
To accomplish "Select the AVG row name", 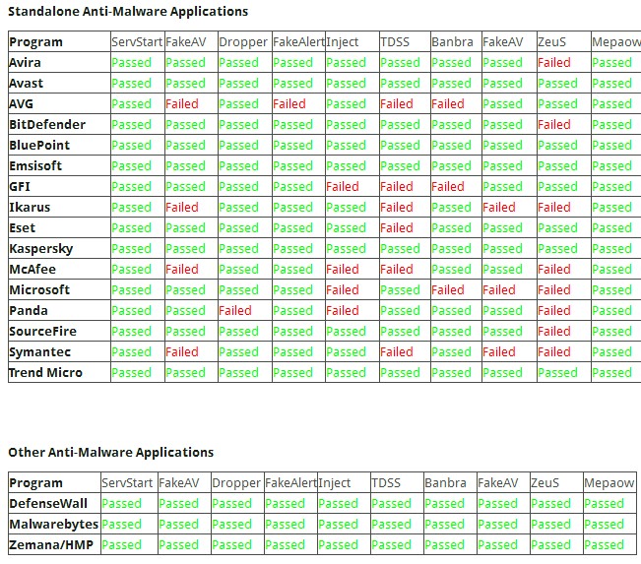I will [x=21, y=103].
